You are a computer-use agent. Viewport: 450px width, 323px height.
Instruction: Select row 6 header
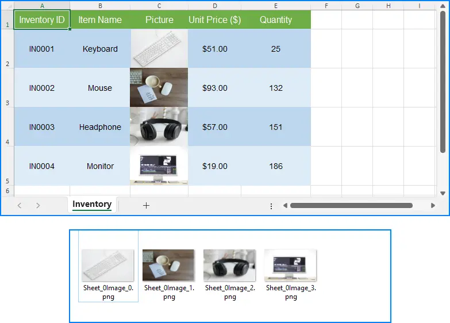coord(7,191)
